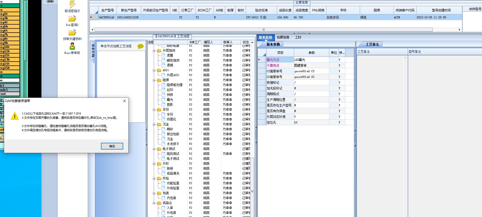Select the 外层动态补偿 parameter row
The height and width of the screenshot is (217, 482).
pos(306,117)
